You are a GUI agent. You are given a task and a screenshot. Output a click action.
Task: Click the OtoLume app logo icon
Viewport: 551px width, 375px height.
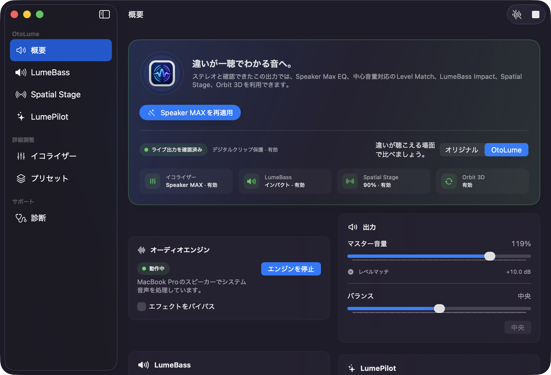[162, 73]
